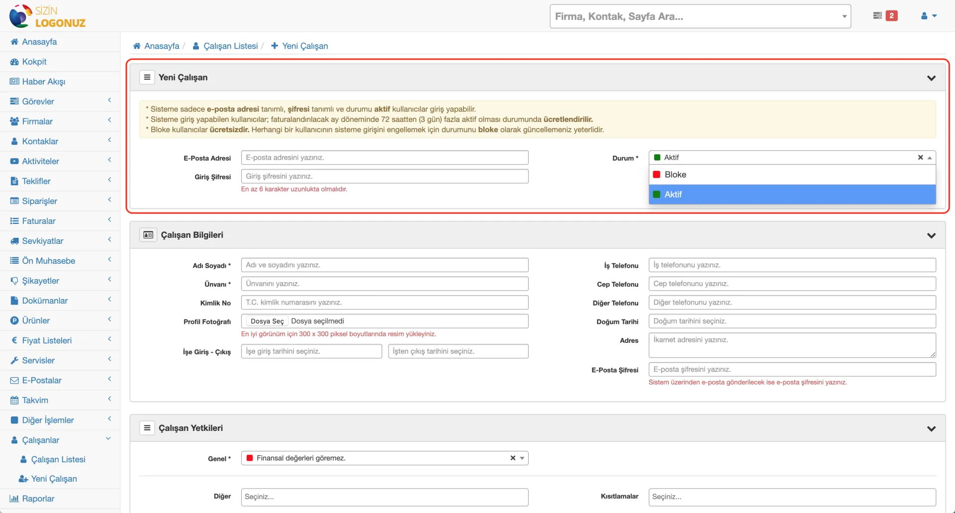Click the E-Postalar envelope icon
This screenshot has height=513, width=955.
14,380
